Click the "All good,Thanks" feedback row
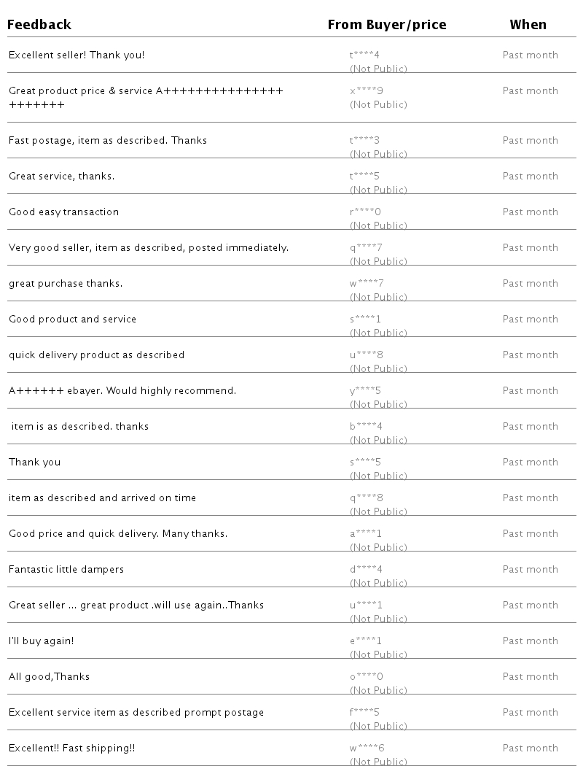This screenshot has height=766, width=583. [49, 676]
